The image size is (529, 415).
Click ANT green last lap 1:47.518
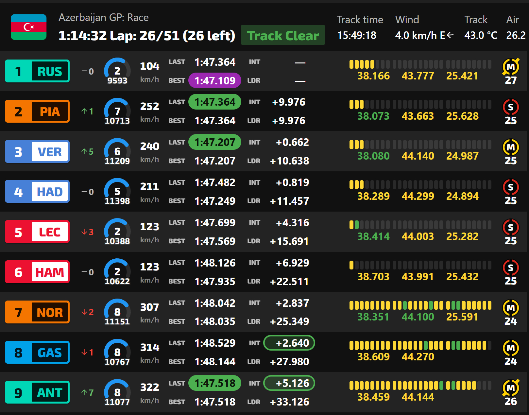(215, 383)
